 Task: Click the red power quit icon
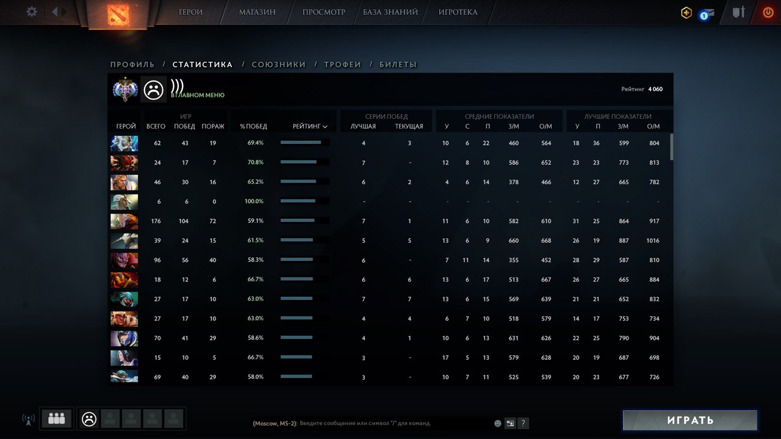click(x=768, y=12)
